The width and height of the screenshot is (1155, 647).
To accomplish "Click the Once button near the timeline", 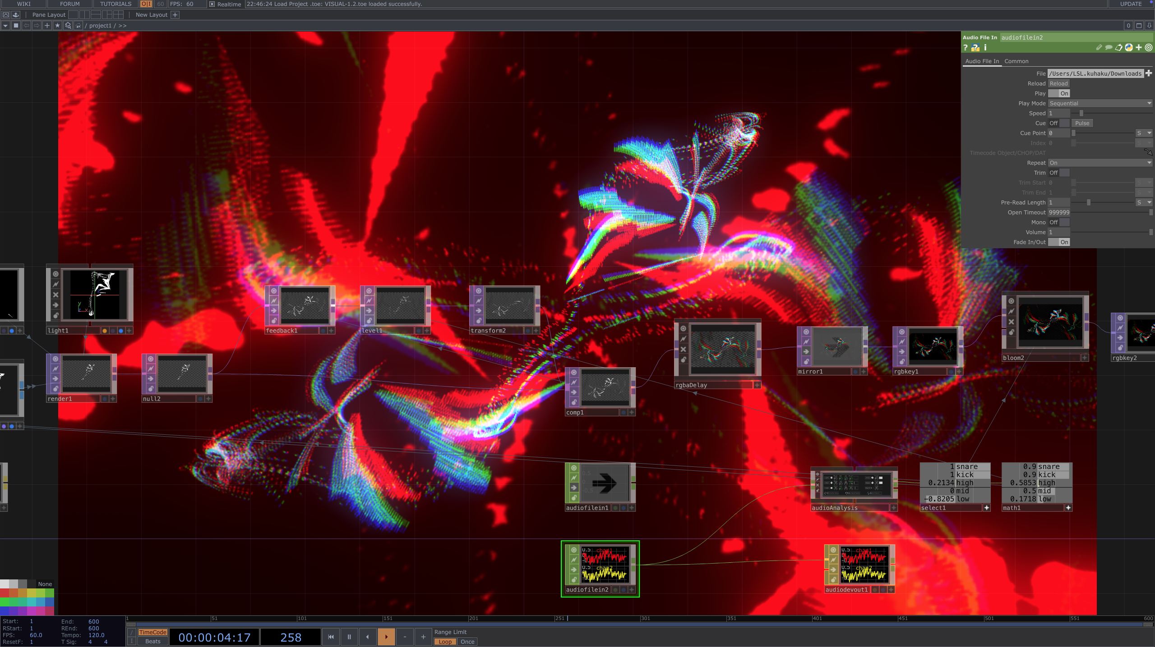I will pyautogui.click(x=467, y=642).
